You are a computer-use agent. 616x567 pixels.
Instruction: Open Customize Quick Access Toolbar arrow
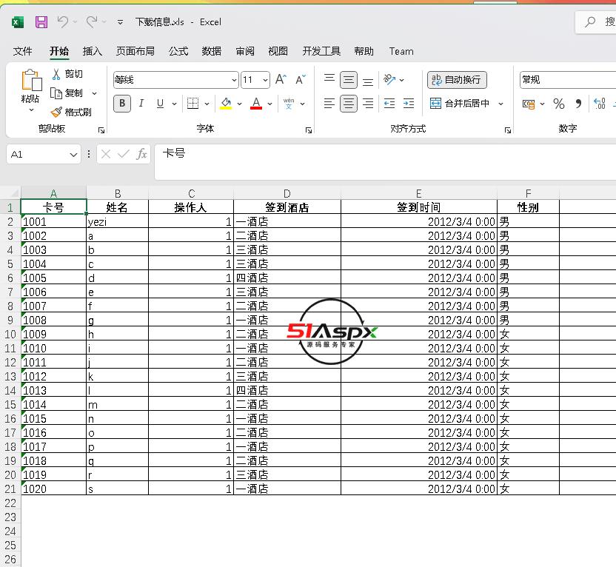point(120,22)
